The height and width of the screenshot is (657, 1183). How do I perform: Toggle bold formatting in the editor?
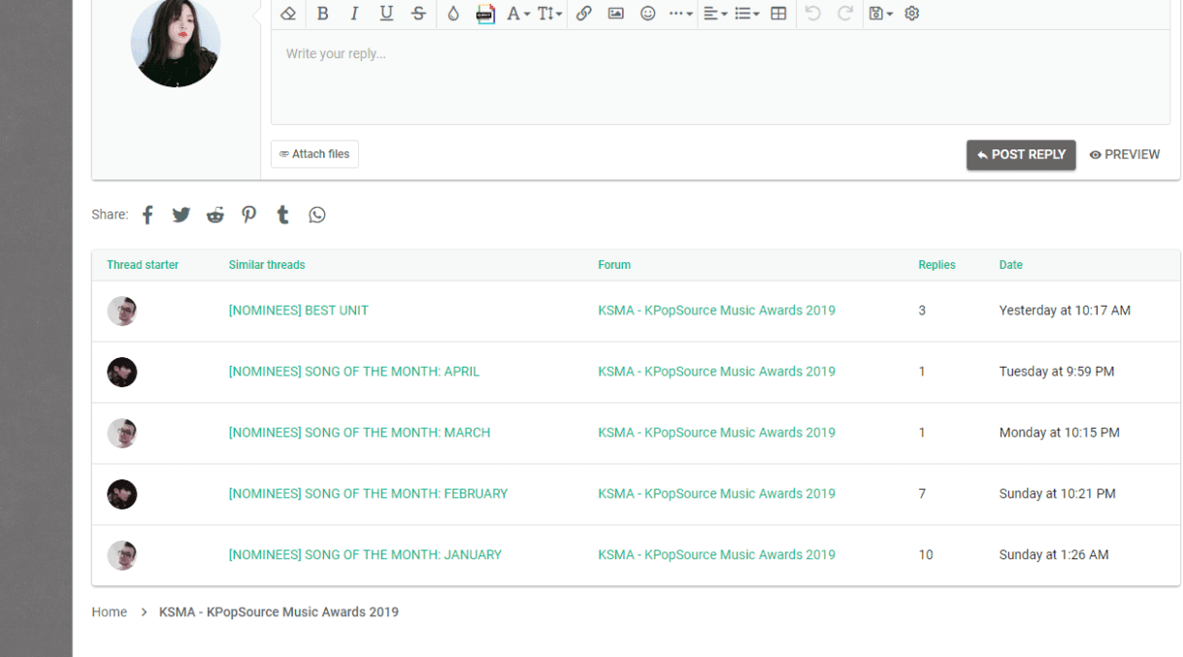(322, 14)
